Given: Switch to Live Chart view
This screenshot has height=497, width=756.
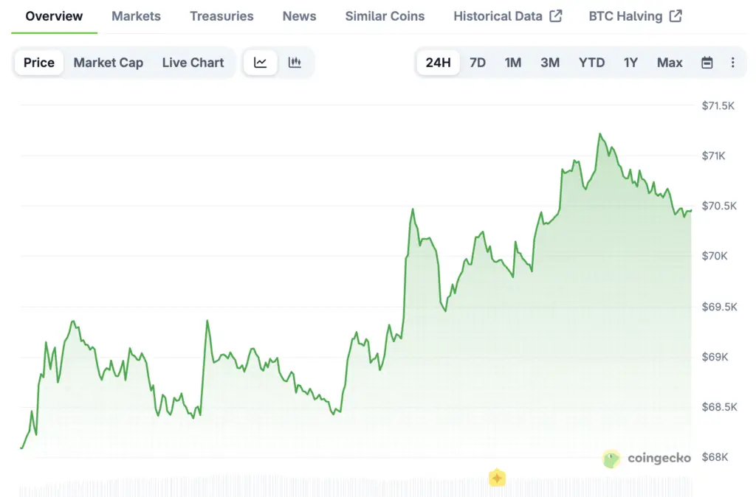Looking at the screenshot, I should 193,63.
